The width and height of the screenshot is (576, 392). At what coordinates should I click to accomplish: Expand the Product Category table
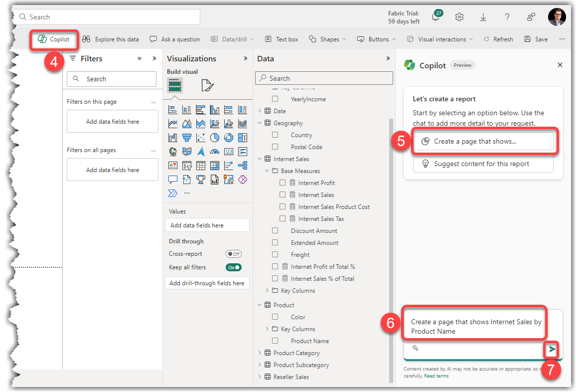click(260, 353)
